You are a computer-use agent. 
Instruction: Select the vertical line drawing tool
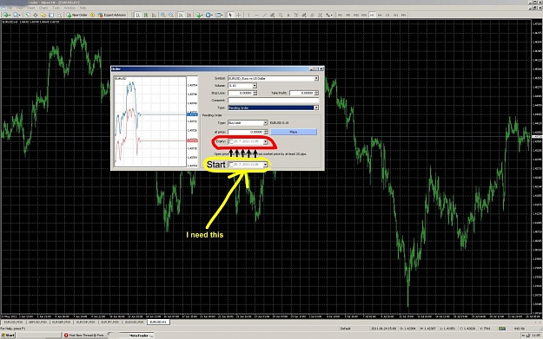pyautogui.click(x=248, y=15)
